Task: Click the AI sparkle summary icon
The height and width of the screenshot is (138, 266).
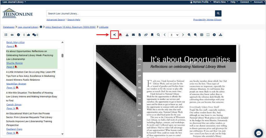Action: pos(115,35)
